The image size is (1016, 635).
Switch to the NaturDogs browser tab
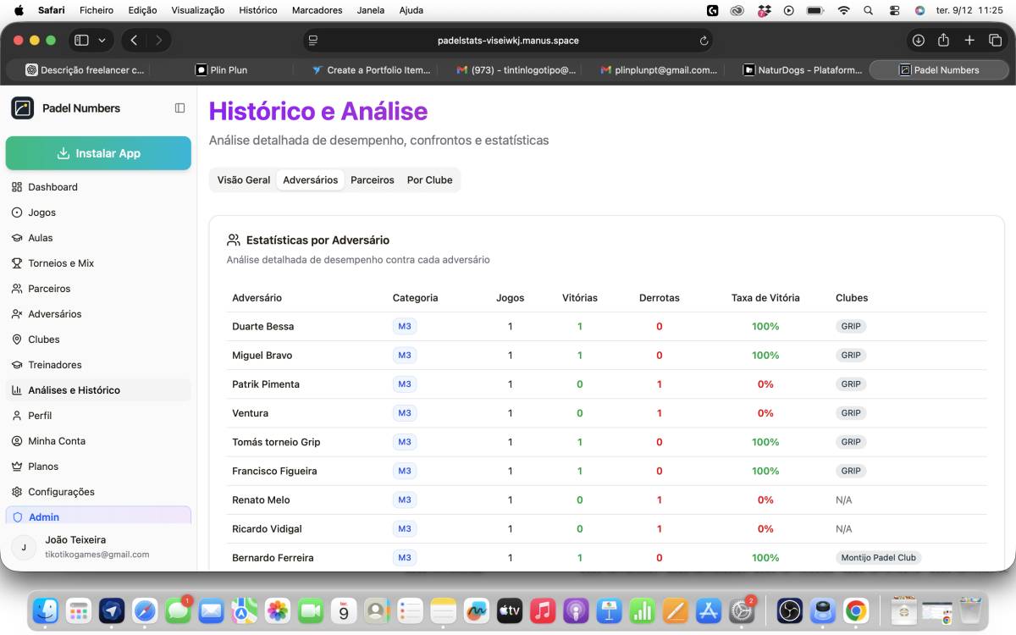coord(802,70)
